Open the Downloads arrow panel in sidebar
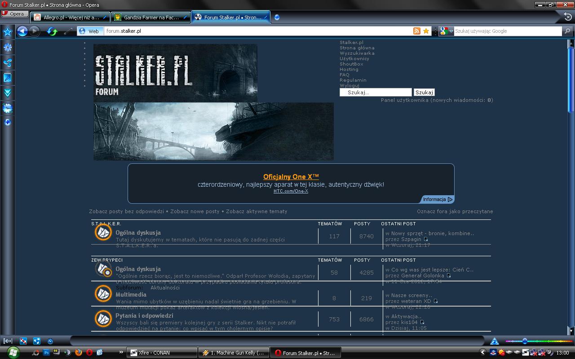Viewport: 575px width, 359px height. pyautogui.click(x=8, y=93)
